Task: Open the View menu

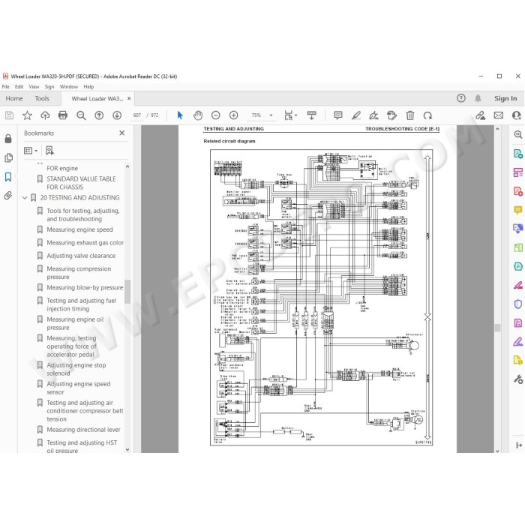Action: 34,87
